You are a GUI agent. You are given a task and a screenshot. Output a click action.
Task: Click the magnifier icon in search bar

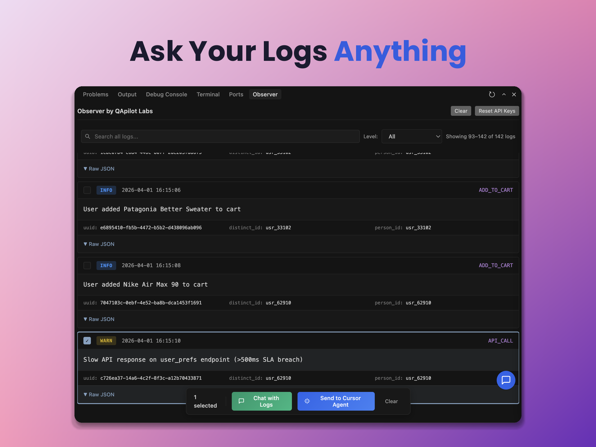88,136
